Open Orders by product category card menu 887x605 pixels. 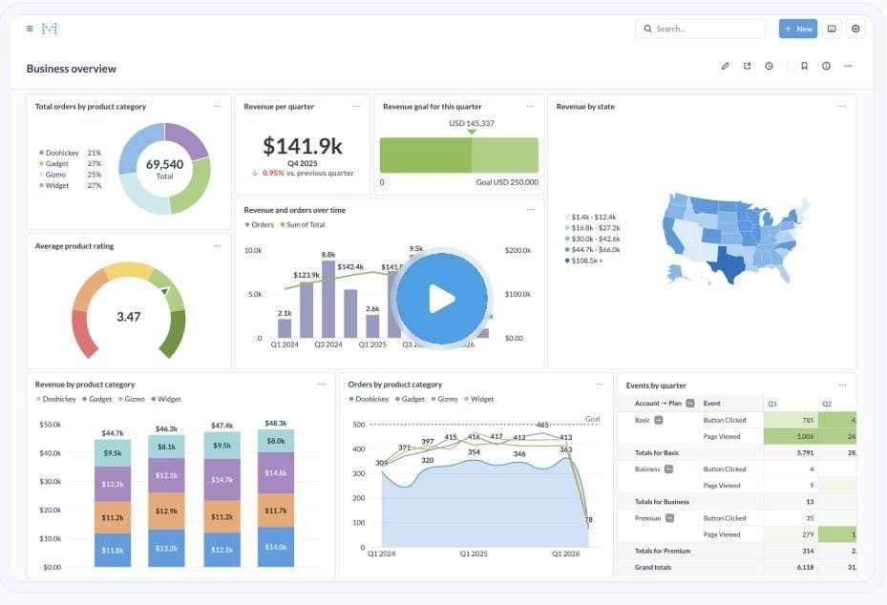[x=599, y=385]
